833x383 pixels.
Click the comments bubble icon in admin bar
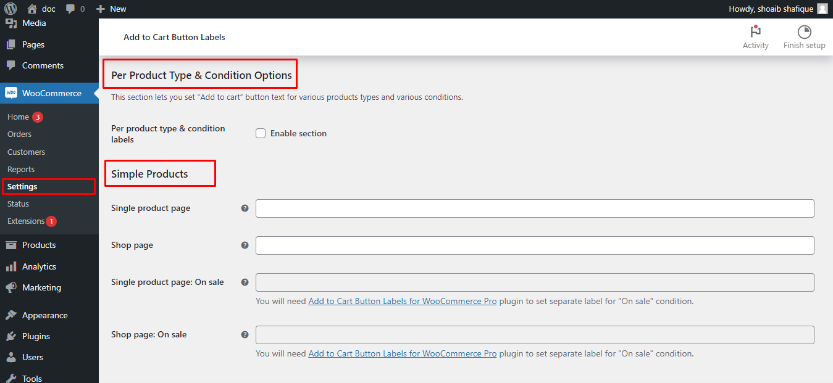(x=70, y=9)
